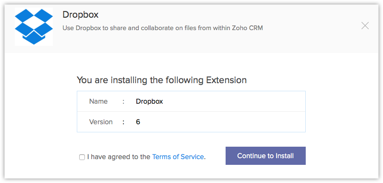The height and width of the screenshot is (183, 383).
Task: Click the version number 6
Action: pyautogui.click(x=138, y=122)
